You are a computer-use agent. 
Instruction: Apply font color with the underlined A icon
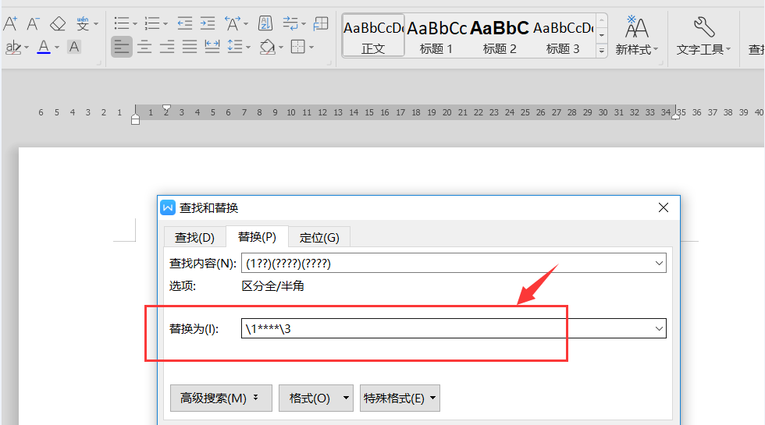44,48
